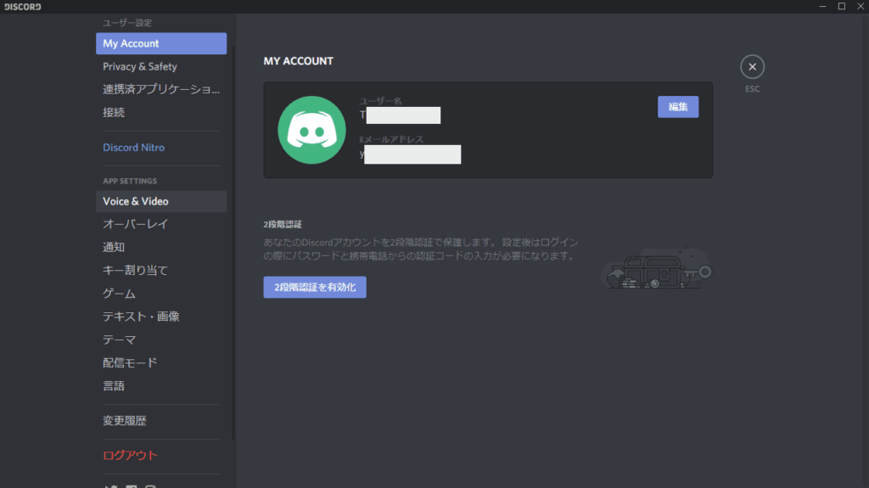The image size is (869, 488).
Task: Go to 通知 settings
Action: pos(161,247)
